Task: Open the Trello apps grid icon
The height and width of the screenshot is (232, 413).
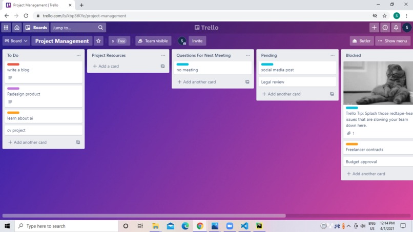Action: 6,27
